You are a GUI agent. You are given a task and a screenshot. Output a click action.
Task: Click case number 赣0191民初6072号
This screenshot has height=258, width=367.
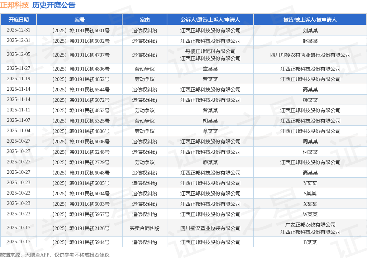[81, 100]
